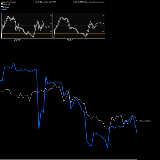This screenshot has width=160, height=160.
Task: Click the 'FULL' label under the right chart
Action: pos(70,40)
